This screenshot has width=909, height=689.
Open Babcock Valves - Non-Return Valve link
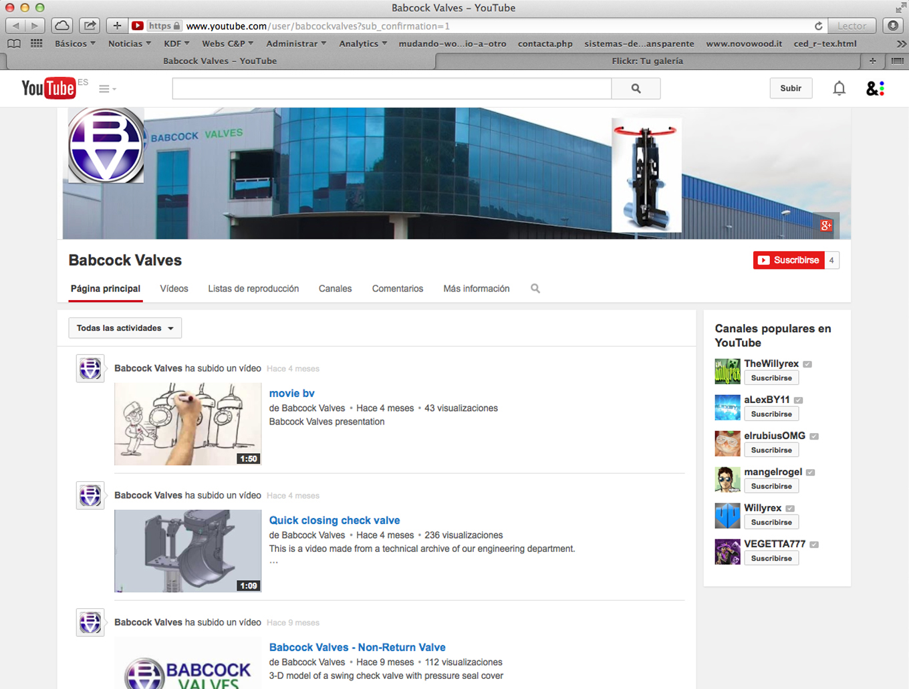pos(357,648)
